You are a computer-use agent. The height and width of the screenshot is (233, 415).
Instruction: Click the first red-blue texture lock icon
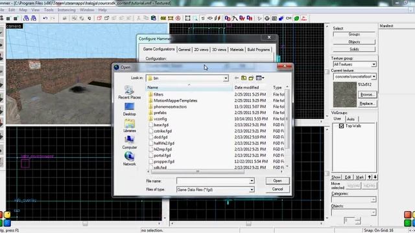228,18
